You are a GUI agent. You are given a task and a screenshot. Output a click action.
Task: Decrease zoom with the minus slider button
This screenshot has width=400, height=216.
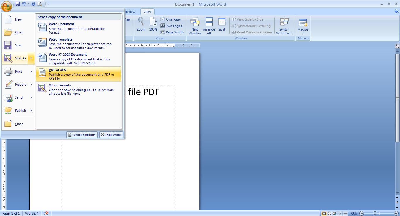361,213
